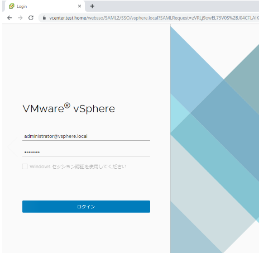
Task: Click the blue ログイン button
Action: pyautogui.click(x=86, y=207)
